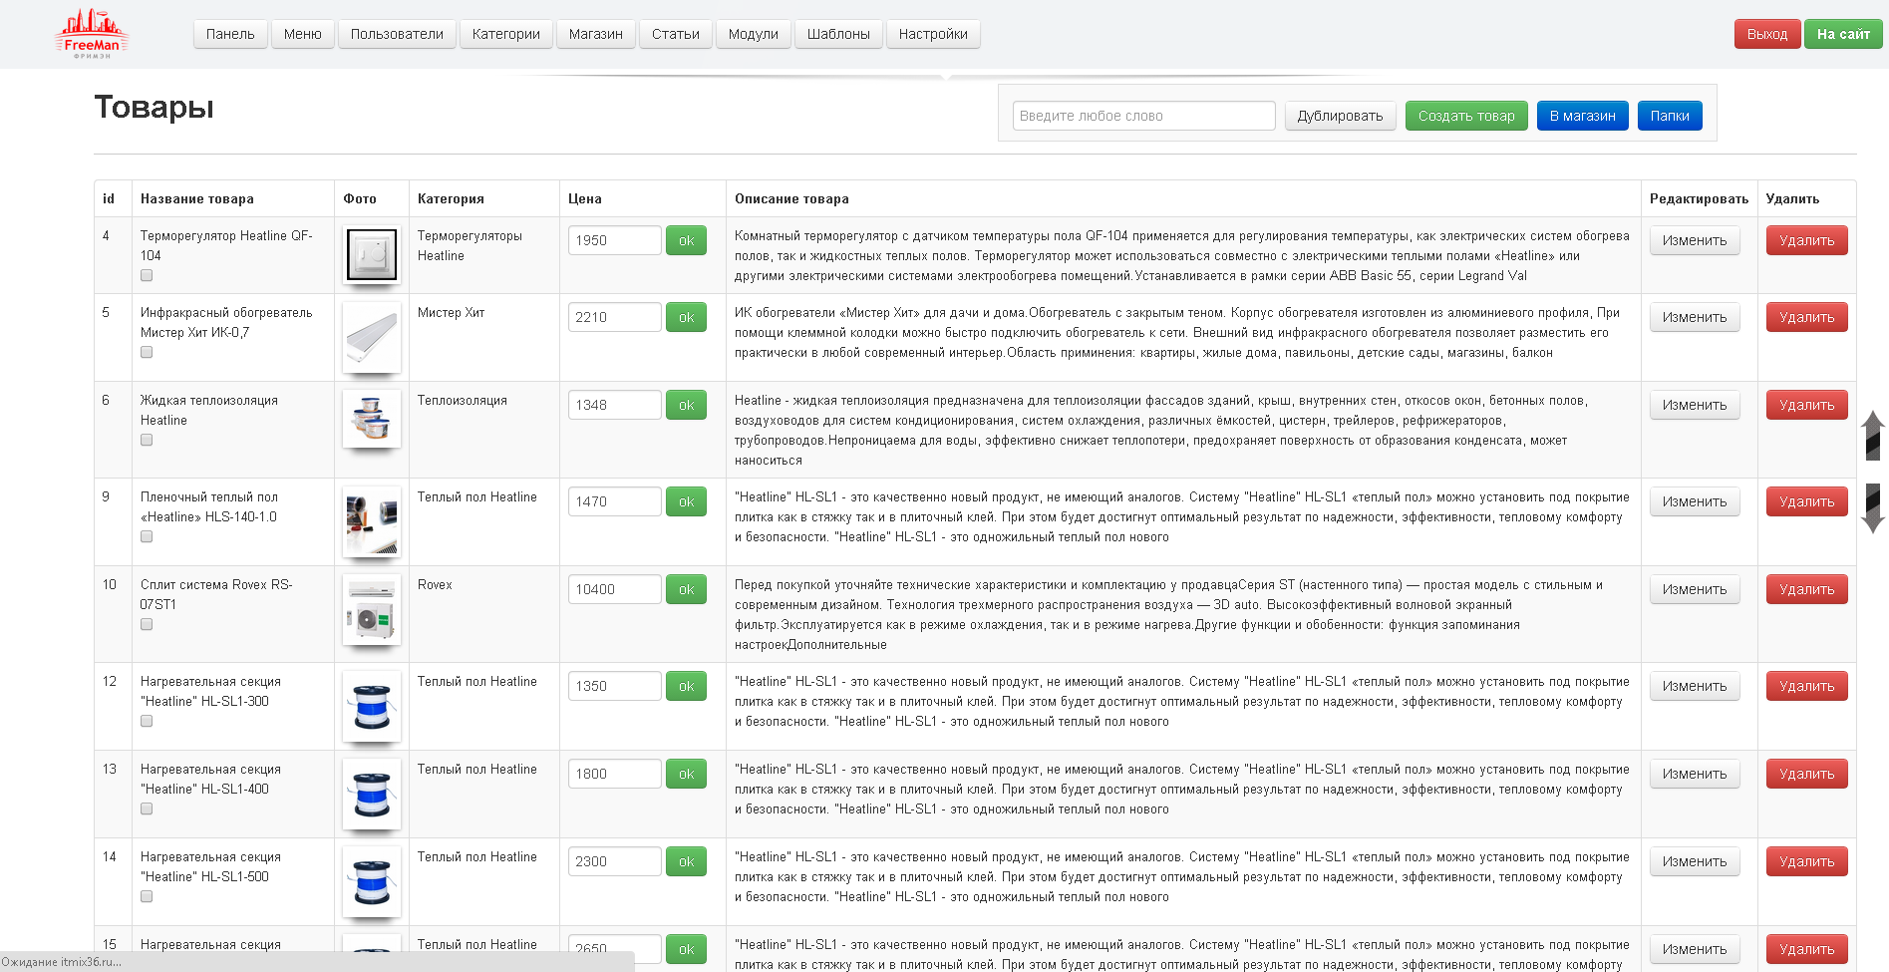The image size is (1889, 972).
Task: Open the Меню navigation item
Action: [x=303, y=34]
